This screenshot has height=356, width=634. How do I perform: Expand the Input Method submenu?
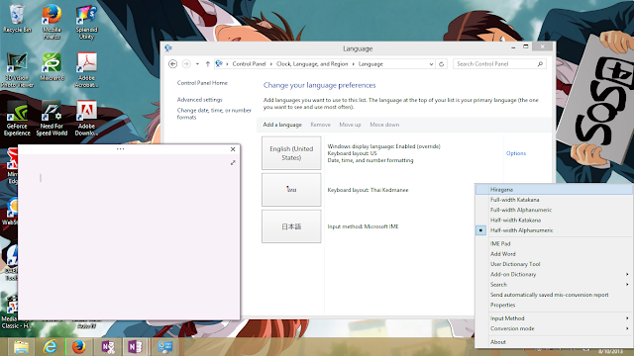(x=627, y=318)
